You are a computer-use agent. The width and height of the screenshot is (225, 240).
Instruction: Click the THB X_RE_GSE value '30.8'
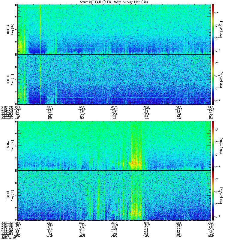[82, 107]
